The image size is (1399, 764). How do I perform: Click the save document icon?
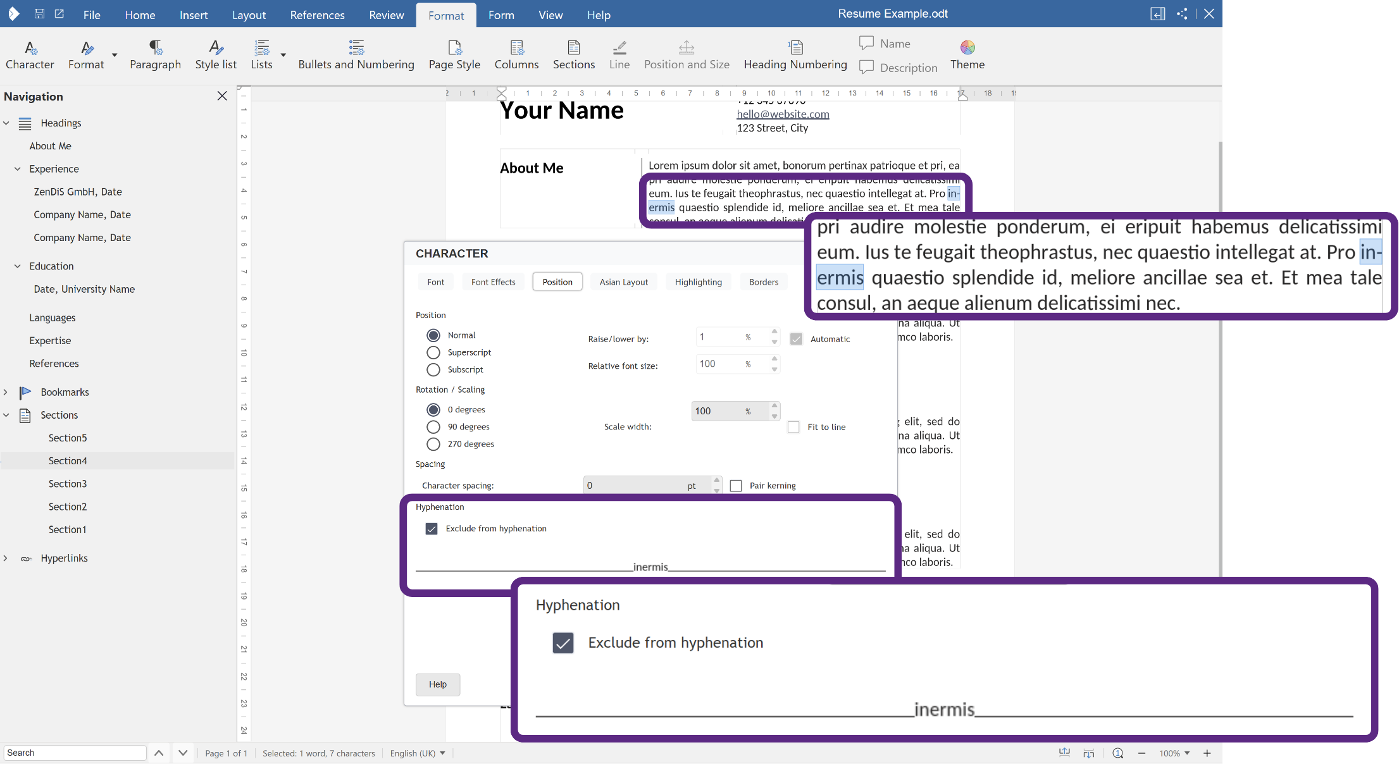pyautogui.click(x=39, y=14)
